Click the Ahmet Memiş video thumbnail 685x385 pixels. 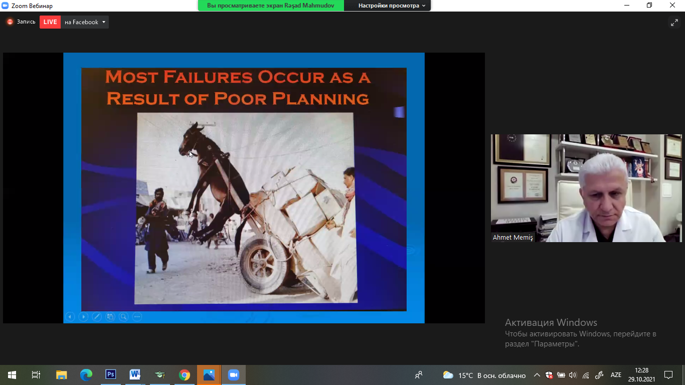[x=586, y=188]
